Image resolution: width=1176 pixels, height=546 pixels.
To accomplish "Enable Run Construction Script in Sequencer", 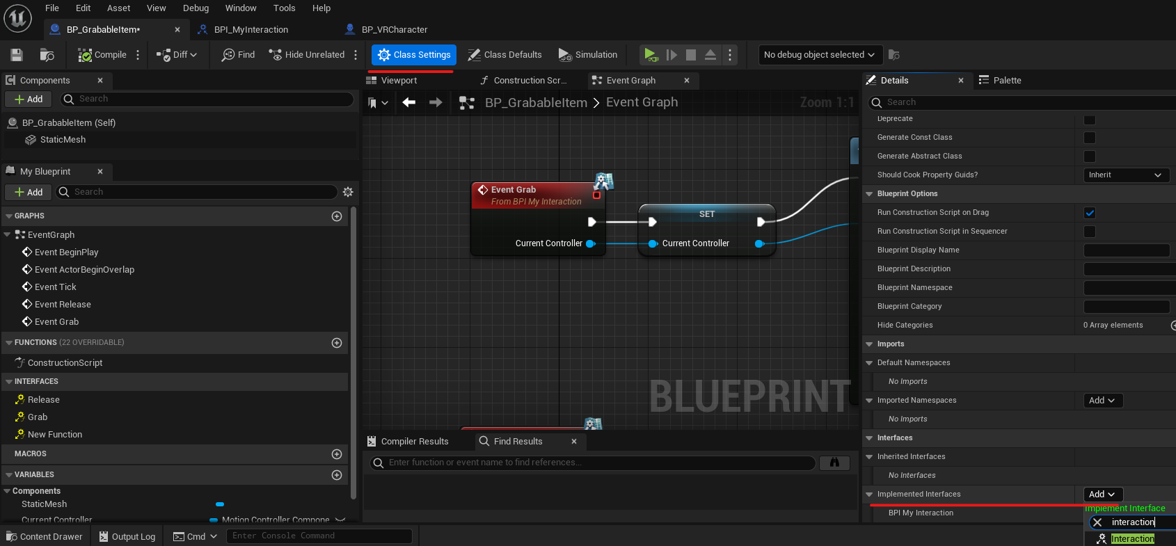I will (1090, 232).
